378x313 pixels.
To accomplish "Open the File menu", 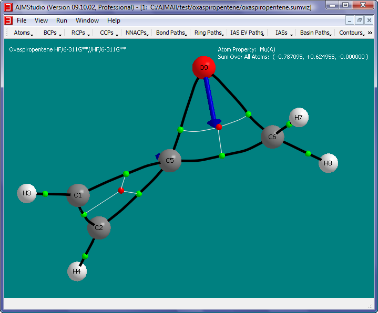I will click(x=22, y=20).
